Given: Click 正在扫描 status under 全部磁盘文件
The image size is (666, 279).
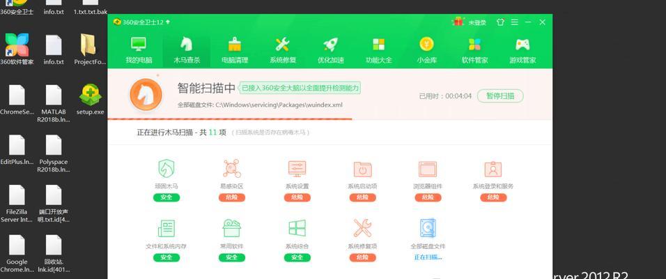Looking at the screenshot, I should tap(428, 257).
